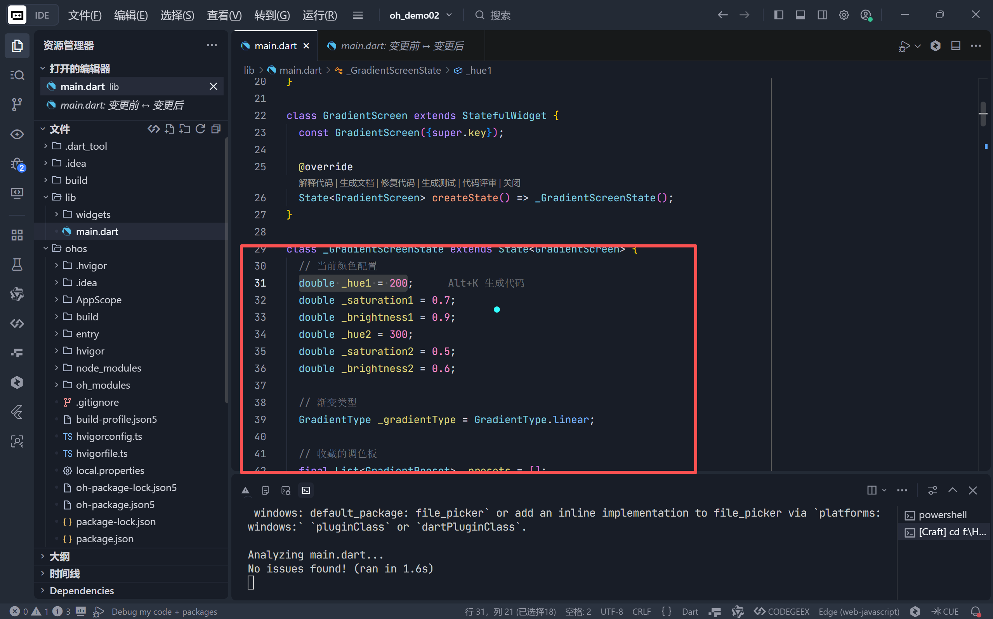Toggle the primary sidebar layout button
993x619 pixels.
[779, 15]
